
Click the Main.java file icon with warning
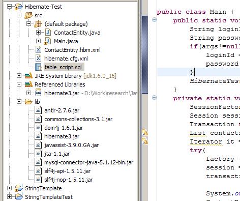47,41
